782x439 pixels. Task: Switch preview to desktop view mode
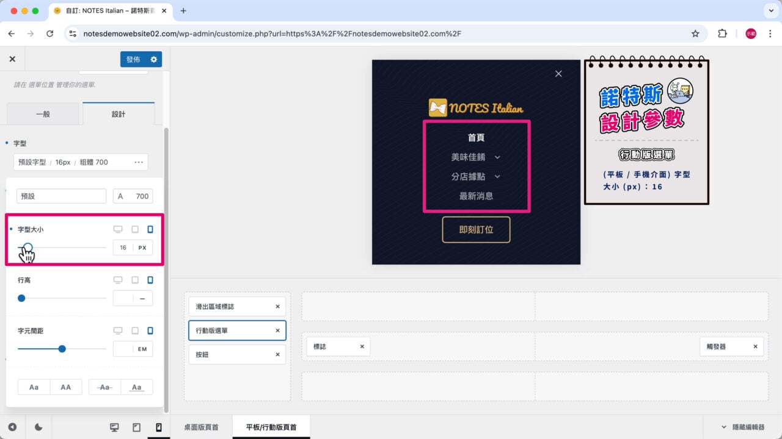(114, 427)
